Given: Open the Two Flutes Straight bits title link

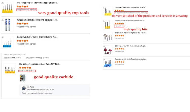Looking at the screenshot, I should [x=37, y=3].
